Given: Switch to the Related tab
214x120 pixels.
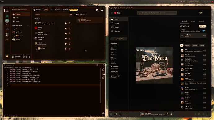Looking at the screenshot, I should [x=202, y=21].
